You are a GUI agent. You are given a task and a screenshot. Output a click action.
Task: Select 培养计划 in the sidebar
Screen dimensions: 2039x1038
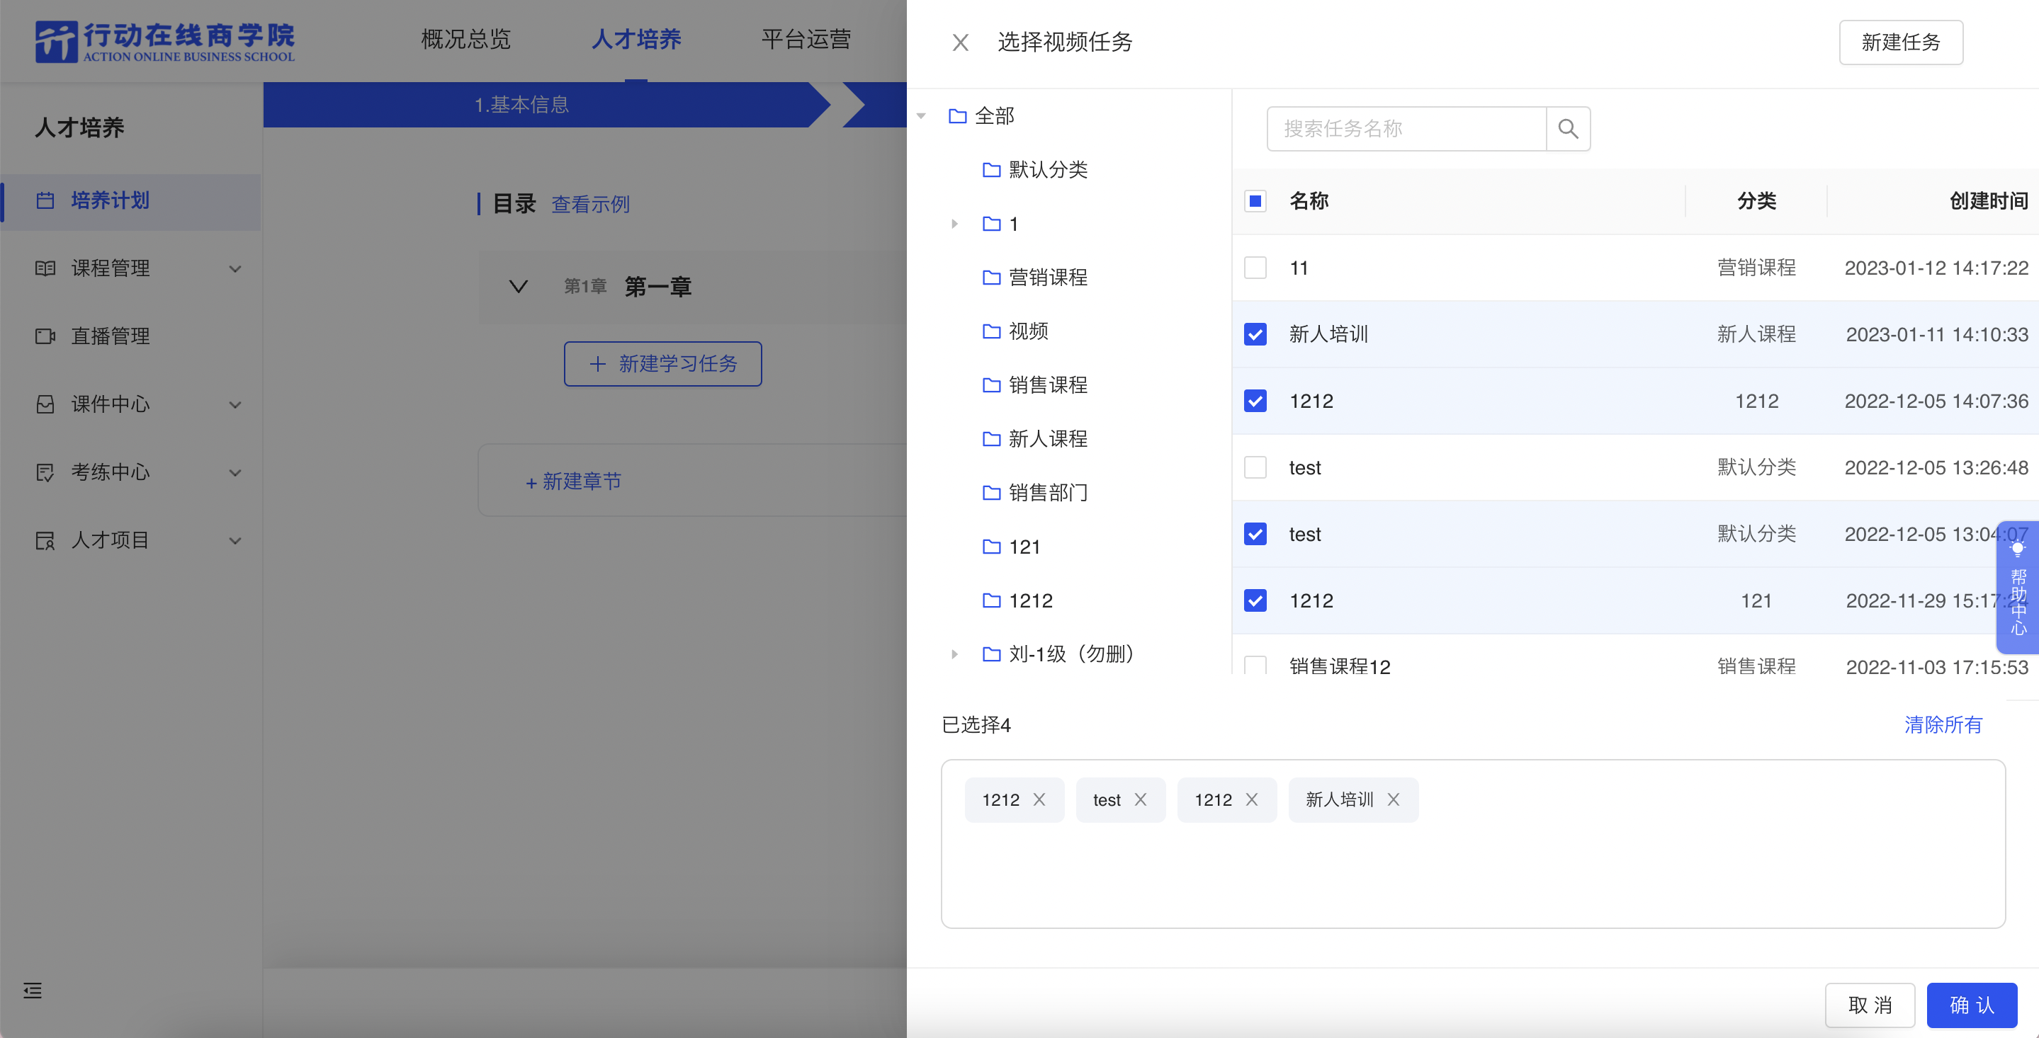coord(130,201)
